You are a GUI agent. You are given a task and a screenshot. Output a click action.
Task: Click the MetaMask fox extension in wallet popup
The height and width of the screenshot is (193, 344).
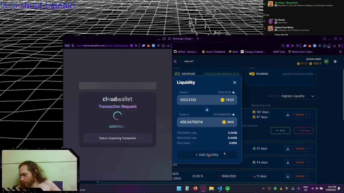coord(148,46)
